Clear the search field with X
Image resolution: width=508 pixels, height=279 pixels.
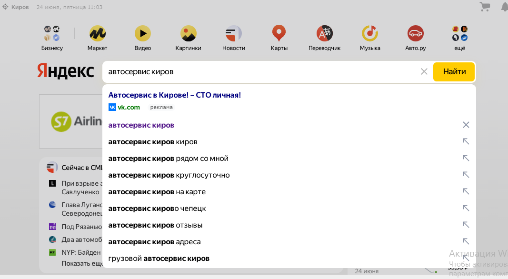(424, 71)
